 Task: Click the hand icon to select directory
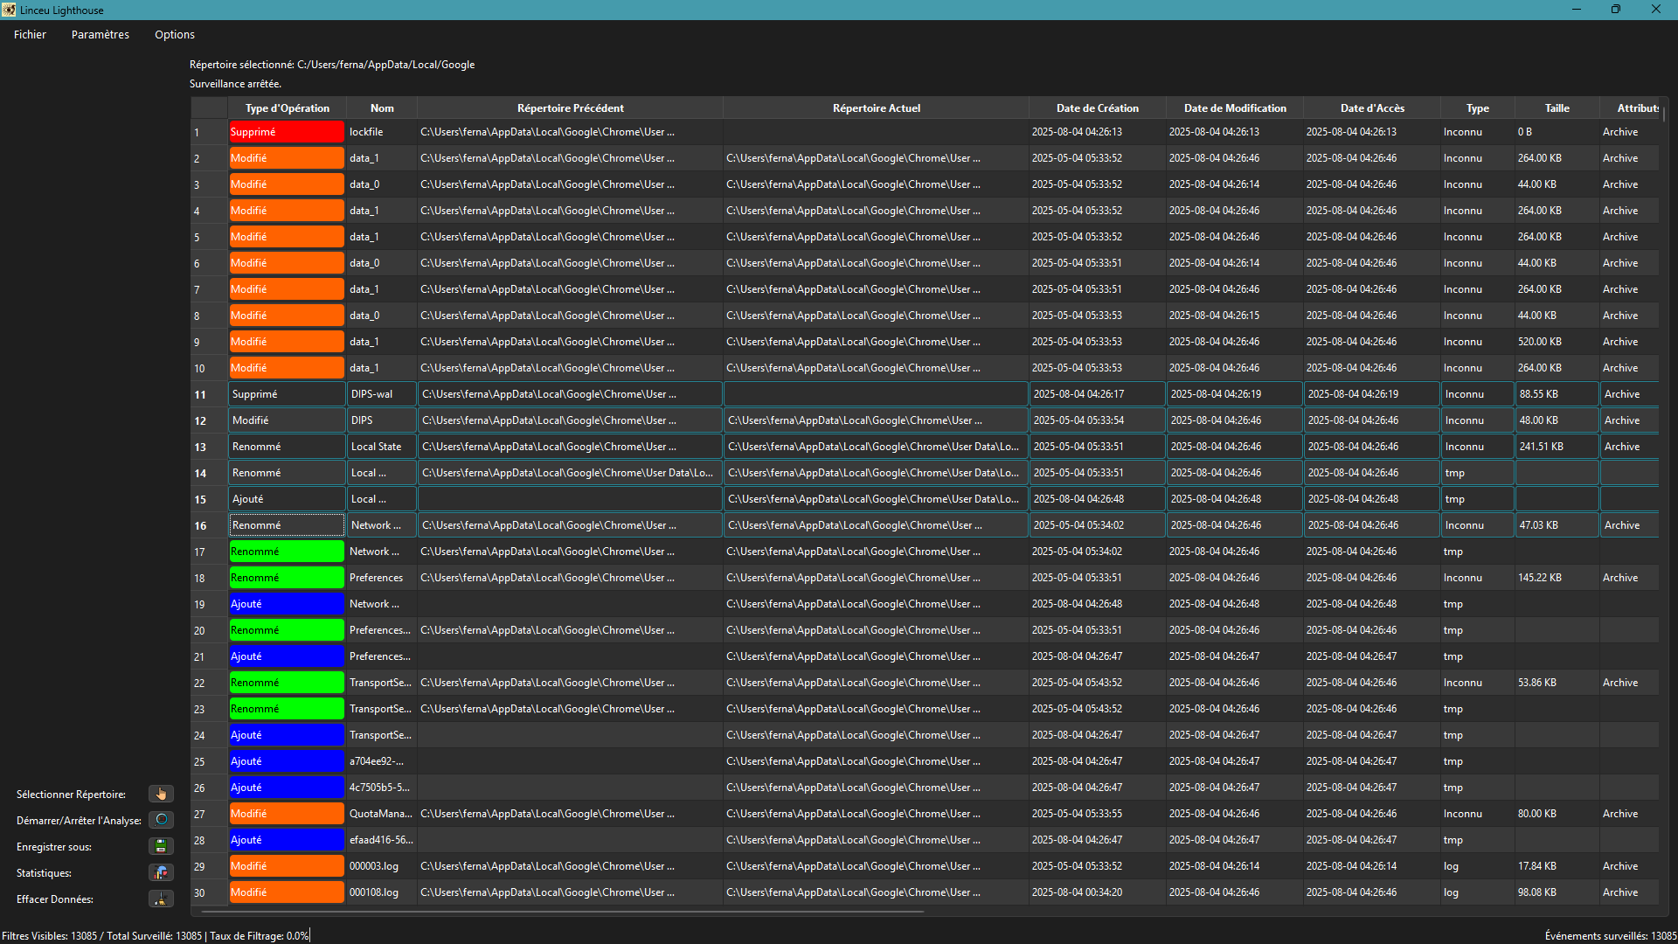pyautogui.click(x=161, y=794)
